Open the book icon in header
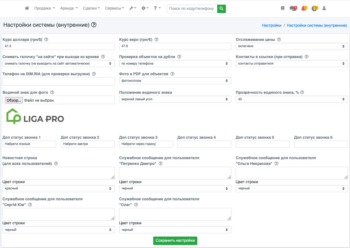This screenshot has height=248, width=350. [x=283, y=8]
